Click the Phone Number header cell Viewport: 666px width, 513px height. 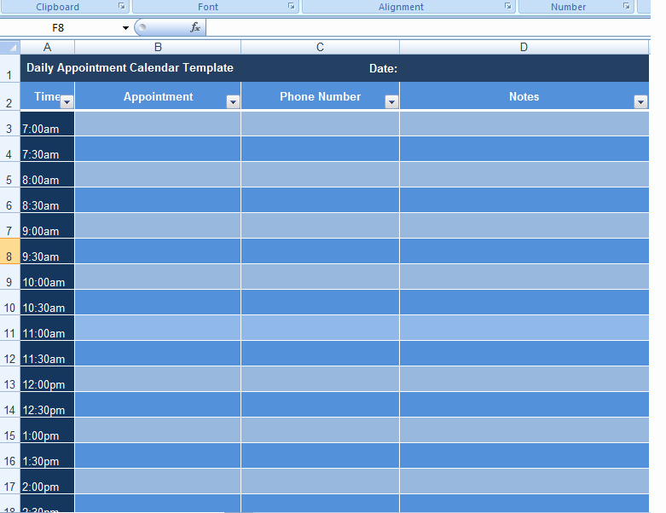(321, 96)
